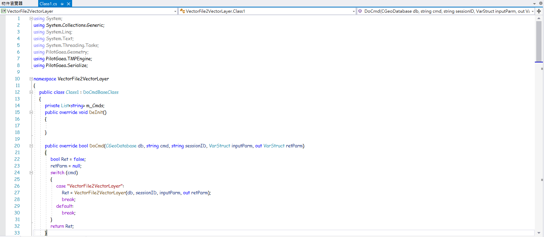
Task: Collapse the switch statement block
Action: [31, 172]
